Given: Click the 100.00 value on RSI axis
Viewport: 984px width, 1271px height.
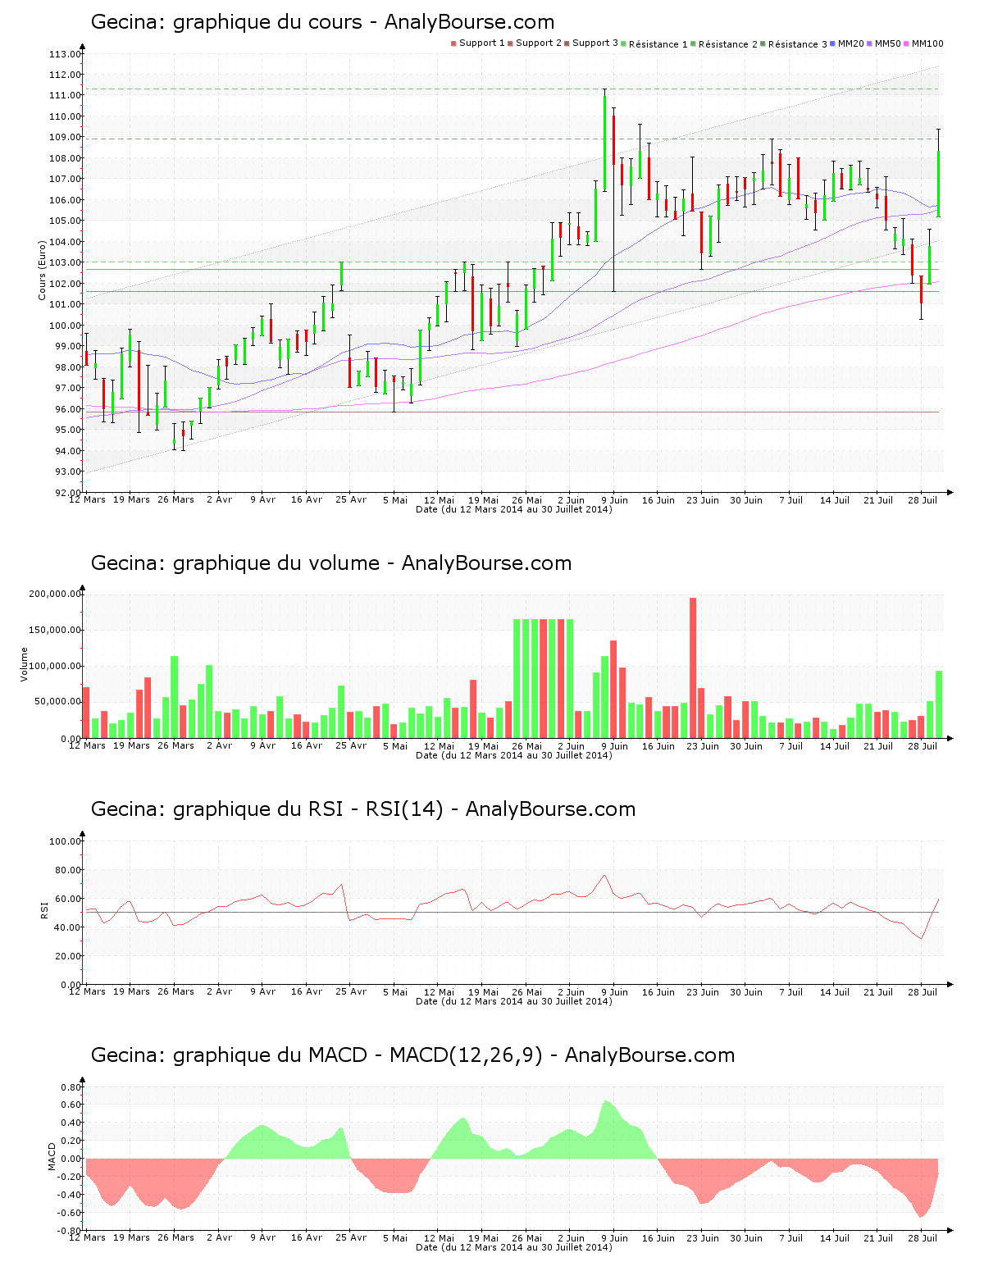Looking at the screenshot, I should click(66, 841).
